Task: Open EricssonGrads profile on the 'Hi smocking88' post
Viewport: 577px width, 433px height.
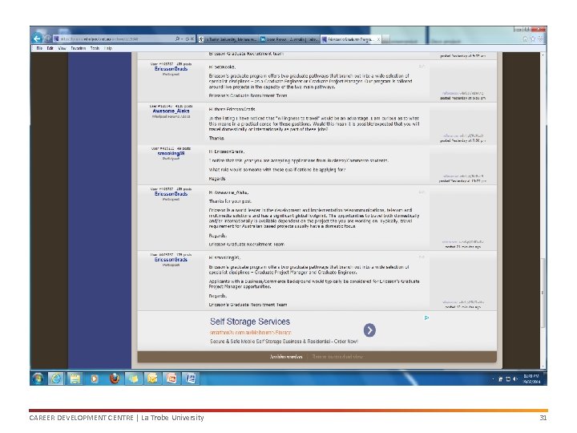Action: pyautogui.click(x=171, y=260)
